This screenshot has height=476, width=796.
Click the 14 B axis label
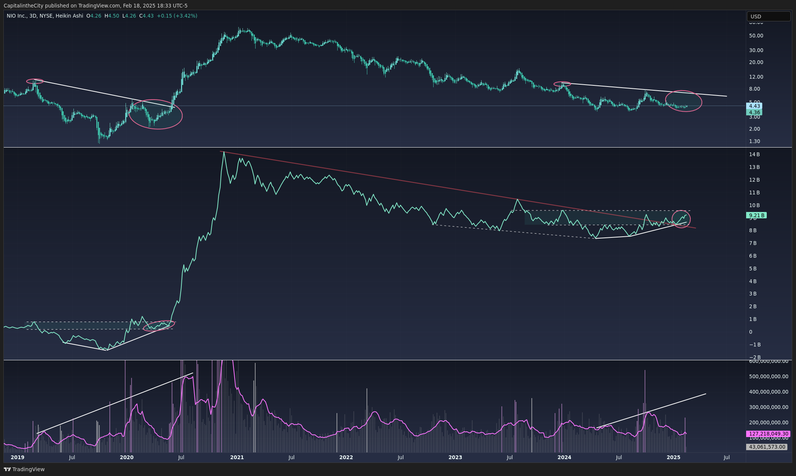click(x=754, y=154)
